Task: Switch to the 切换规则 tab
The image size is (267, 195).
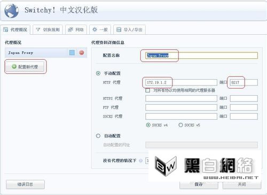Action: click(48, 29)
